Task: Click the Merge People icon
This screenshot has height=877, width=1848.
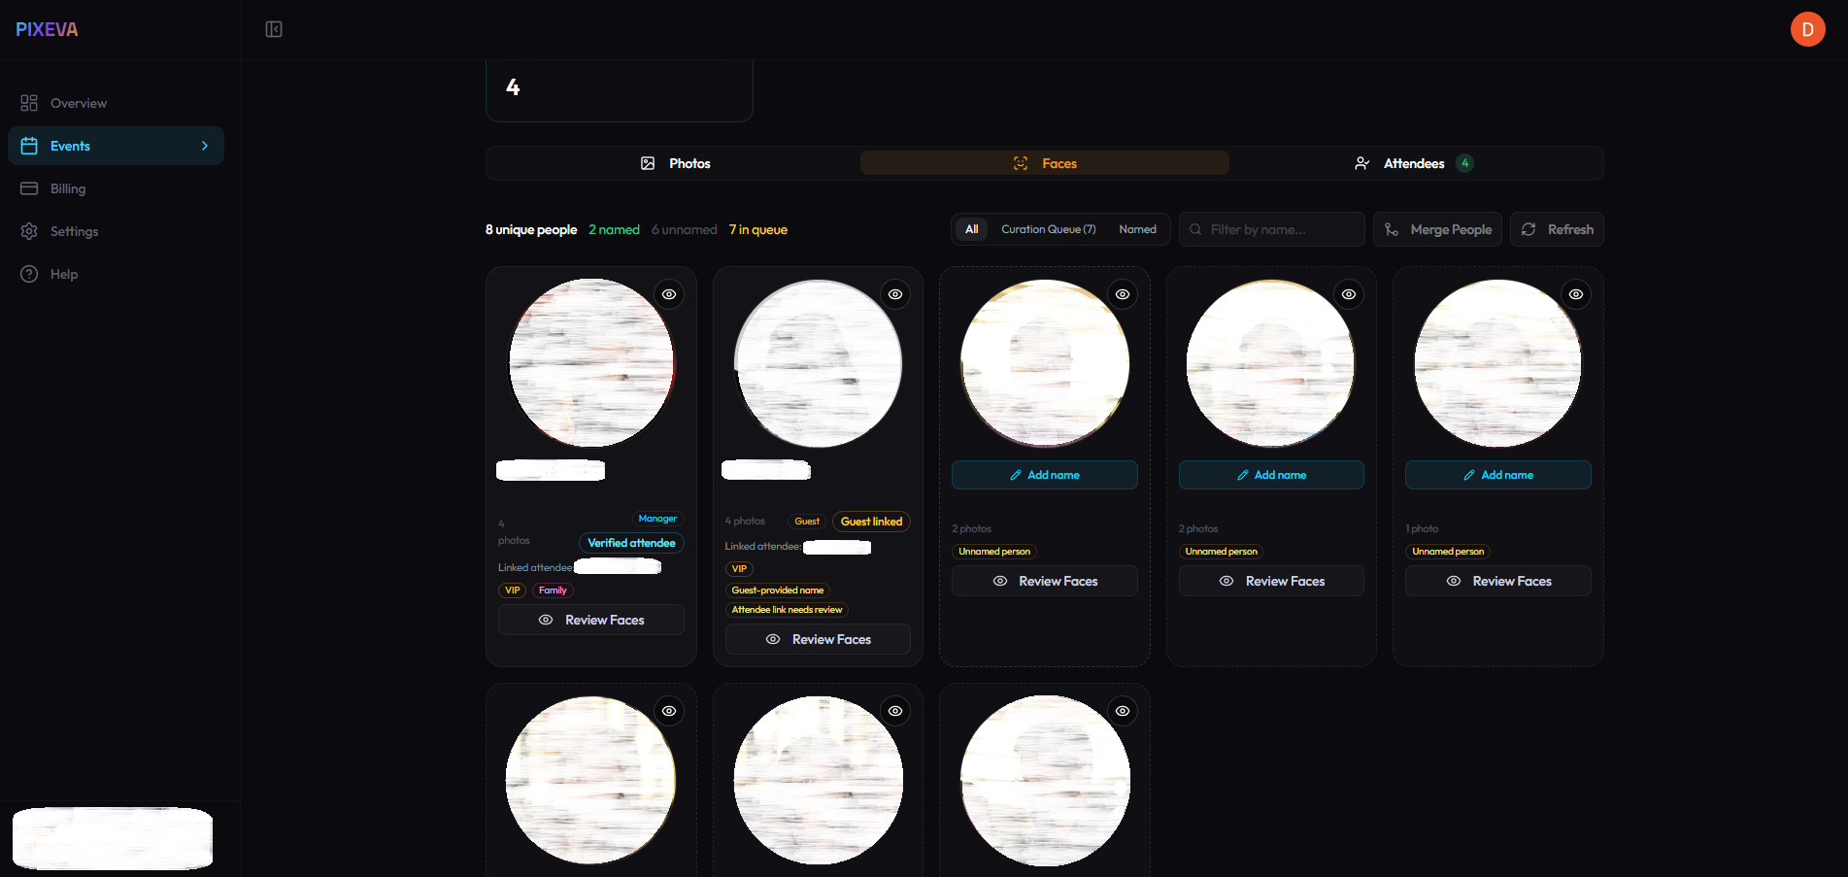Action: (x=1393, y=229)
